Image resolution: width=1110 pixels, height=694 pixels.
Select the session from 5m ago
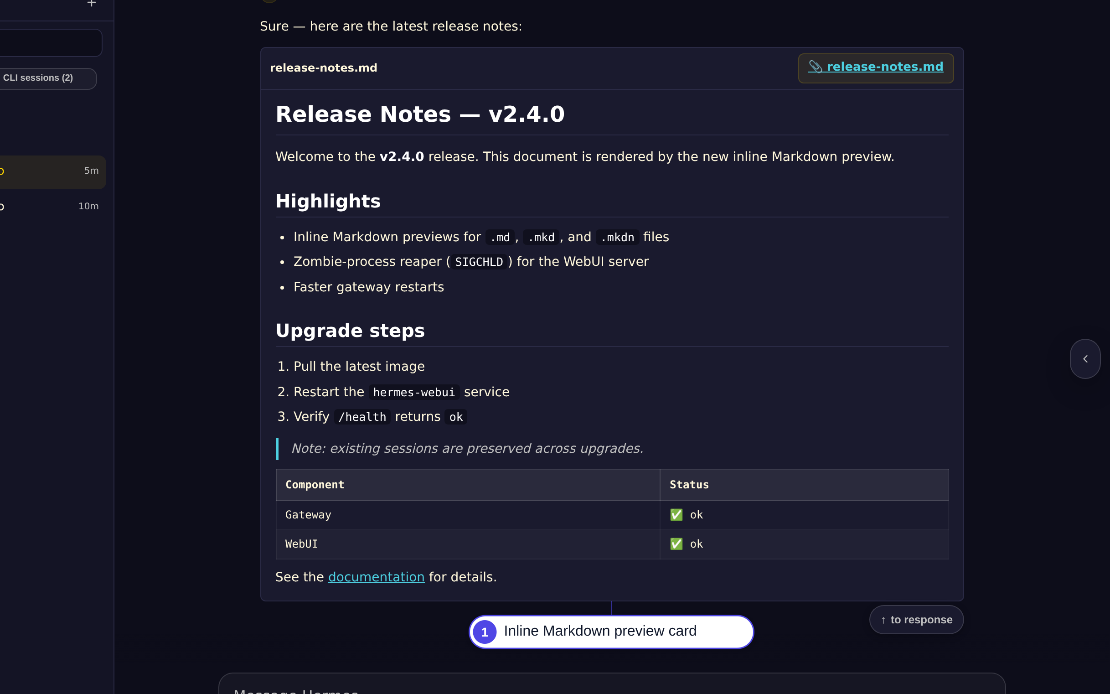pos(52,171)
